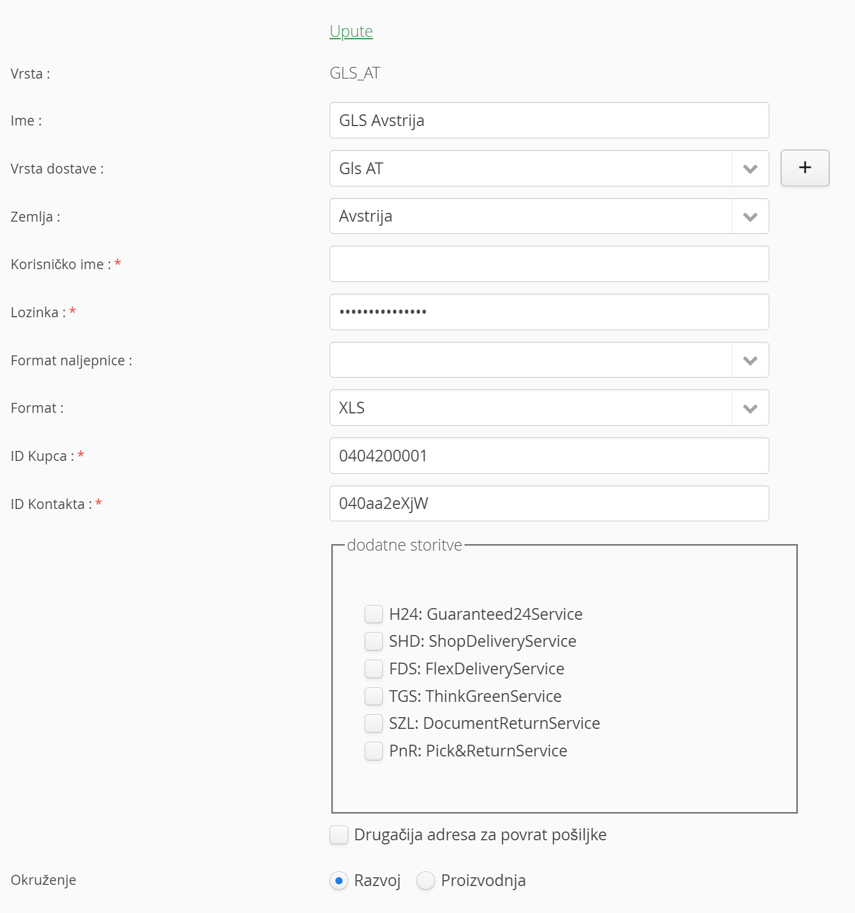This screenshot has height=913, width=855.
Task: Click the Korisničko ime input field
Action: (549, 264)
